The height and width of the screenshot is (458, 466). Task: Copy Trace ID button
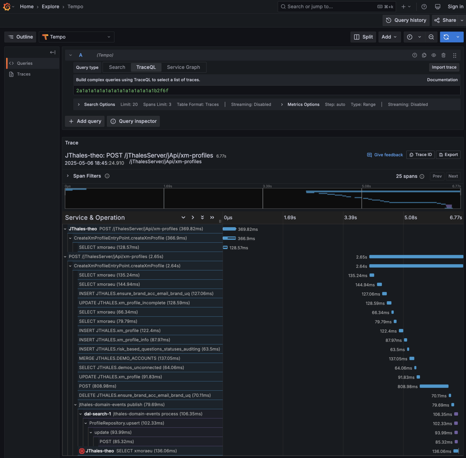click(x=420, y=155)
